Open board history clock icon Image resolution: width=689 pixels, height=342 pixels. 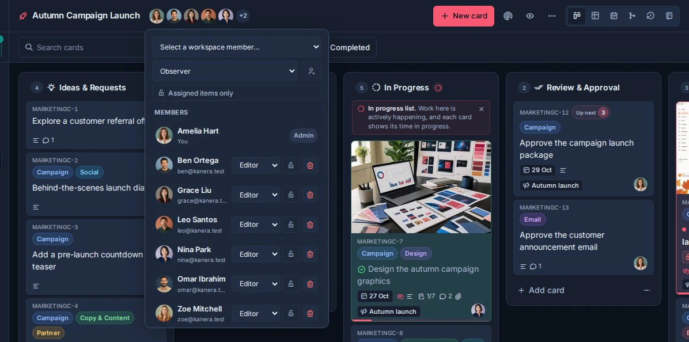650,16
